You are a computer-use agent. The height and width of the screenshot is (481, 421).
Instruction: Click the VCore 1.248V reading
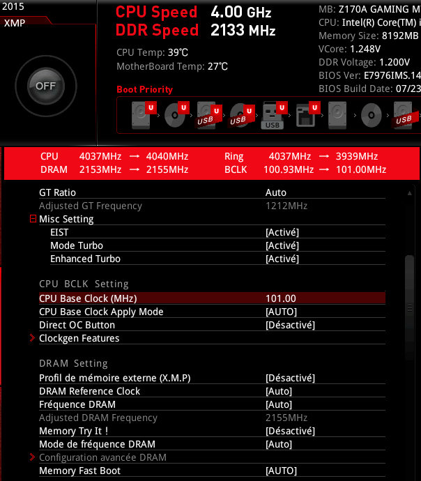[350, 49]
